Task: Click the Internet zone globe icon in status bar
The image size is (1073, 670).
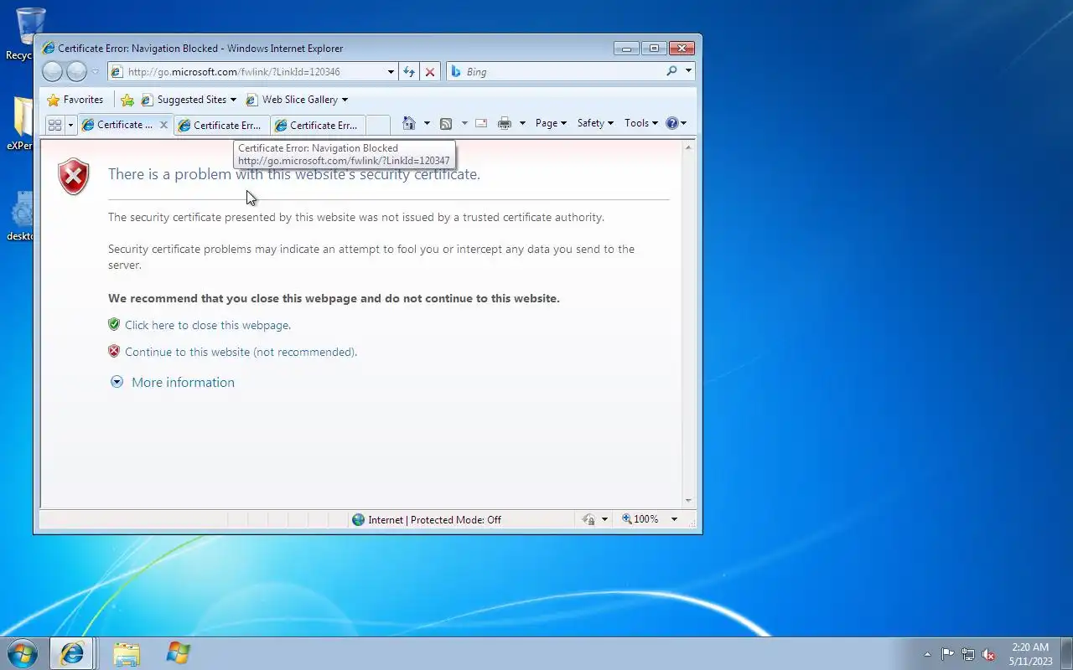Action: [x=359, y=519]
